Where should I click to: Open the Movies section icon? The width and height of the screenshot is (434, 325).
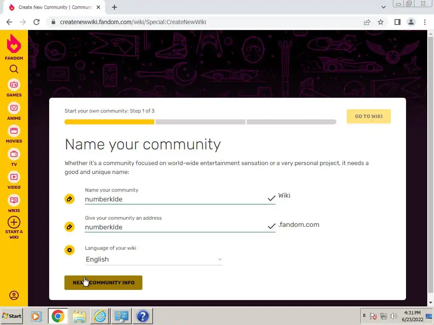14,131
